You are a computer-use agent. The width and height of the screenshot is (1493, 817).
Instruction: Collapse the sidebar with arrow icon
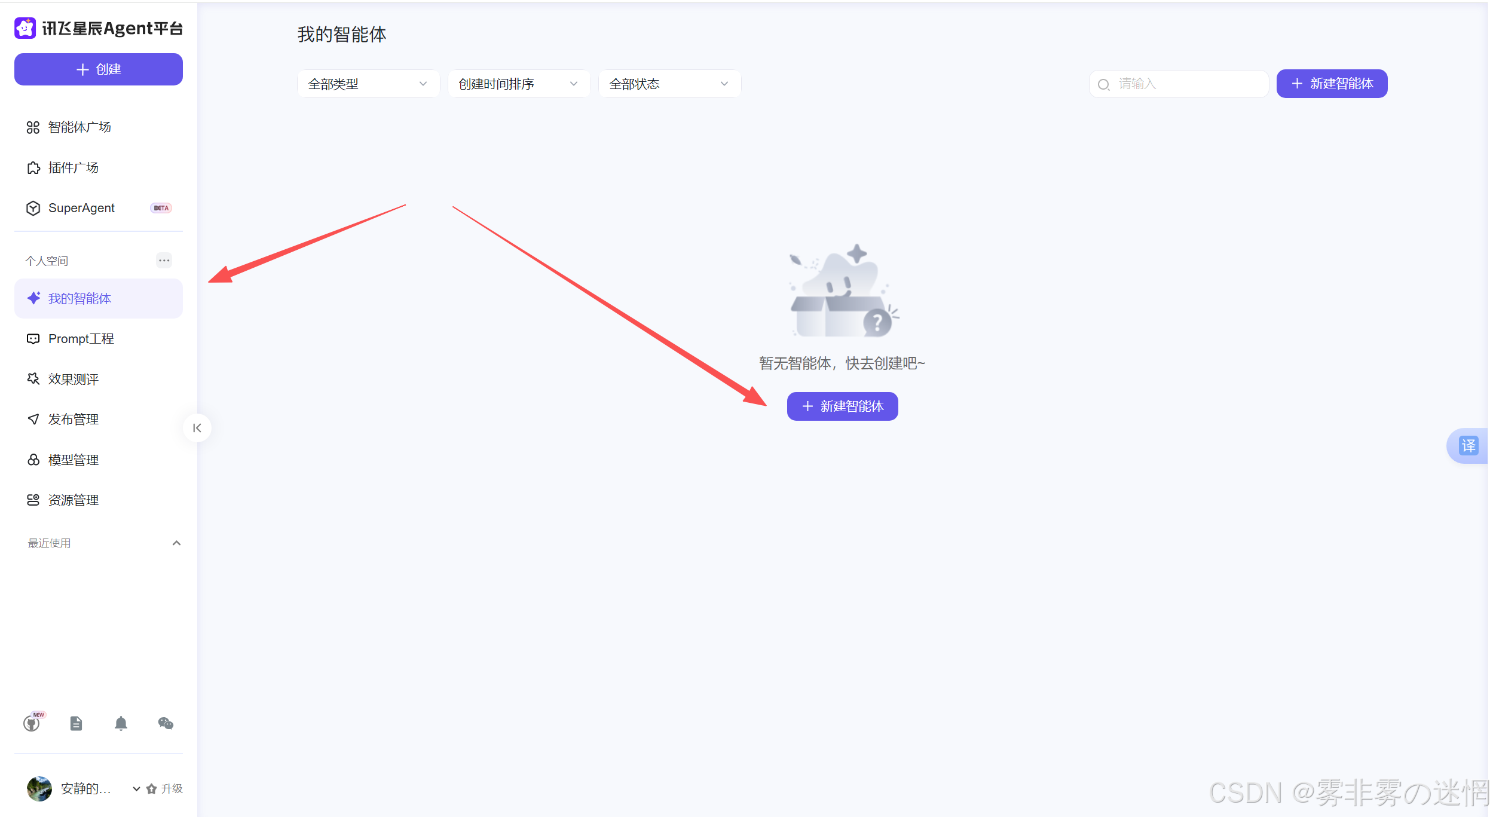tap(197, 428)
